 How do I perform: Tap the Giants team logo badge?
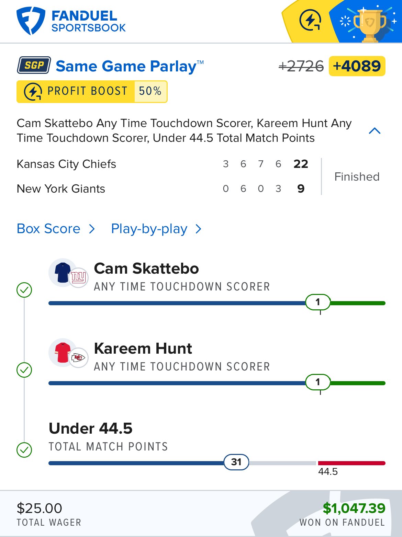click(78, 277)
